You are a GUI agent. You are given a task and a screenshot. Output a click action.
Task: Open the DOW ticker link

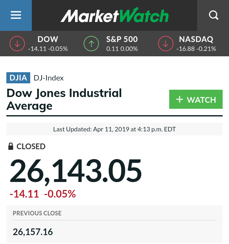(x=48, y=39)
